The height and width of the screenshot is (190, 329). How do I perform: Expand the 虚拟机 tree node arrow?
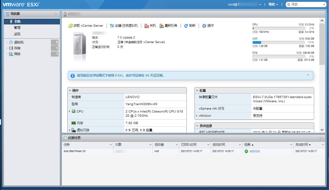pyautogui.click(x=7, y=42)
